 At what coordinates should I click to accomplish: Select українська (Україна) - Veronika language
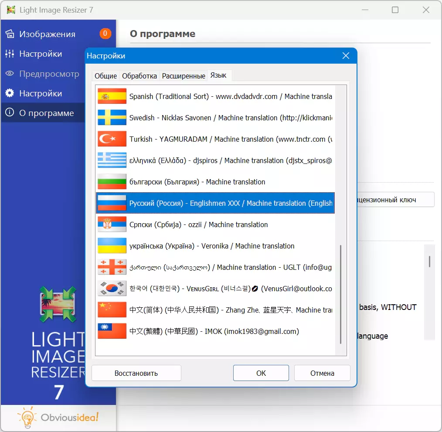(215, 245)
